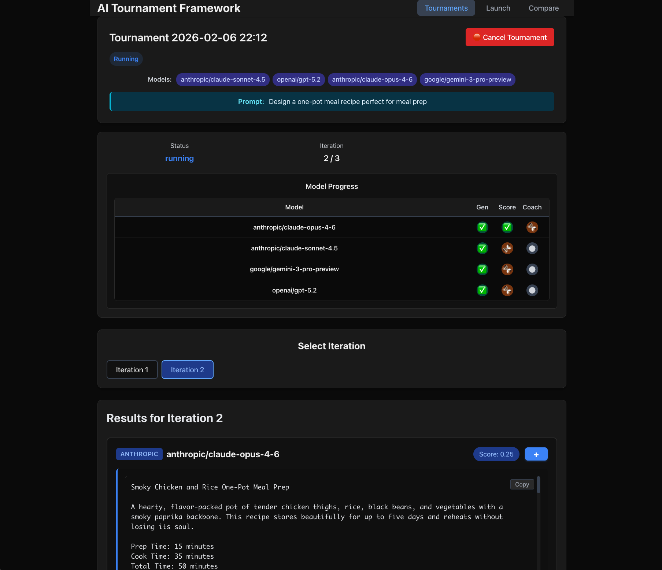Screen dimensions: 662x570
Task: Click the Score hourglass icon for google/gemini-3-pro-preview
Action: [507, 269]
